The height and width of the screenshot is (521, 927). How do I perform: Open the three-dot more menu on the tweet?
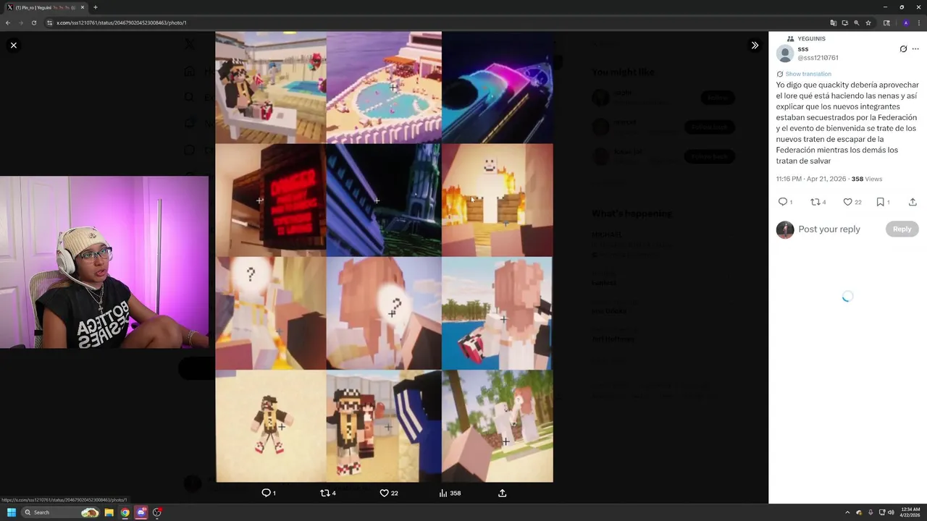coord(915,49)
